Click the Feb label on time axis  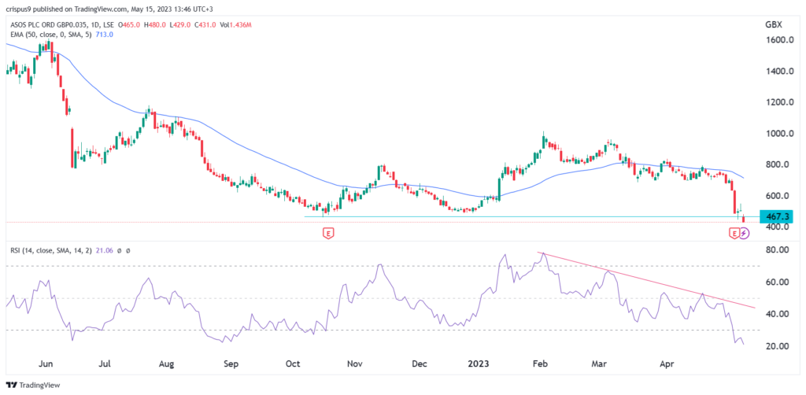[540, 364]
